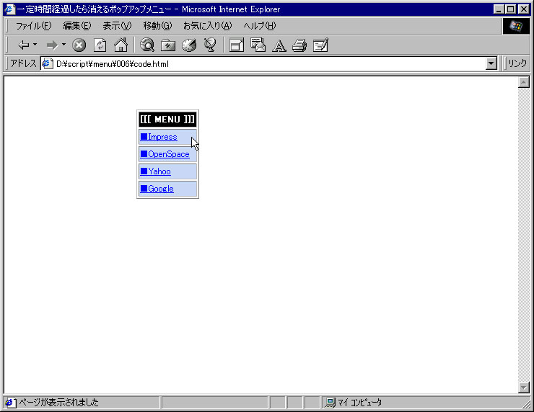The image size is (534, 412).
Task: Click the マイ コンピュータ zone text
Action: (359, 403)
